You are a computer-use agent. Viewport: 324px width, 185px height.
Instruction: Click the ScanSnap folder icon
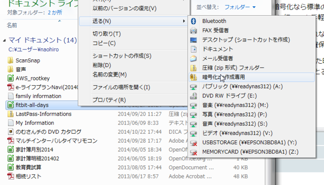click(10, 60)
